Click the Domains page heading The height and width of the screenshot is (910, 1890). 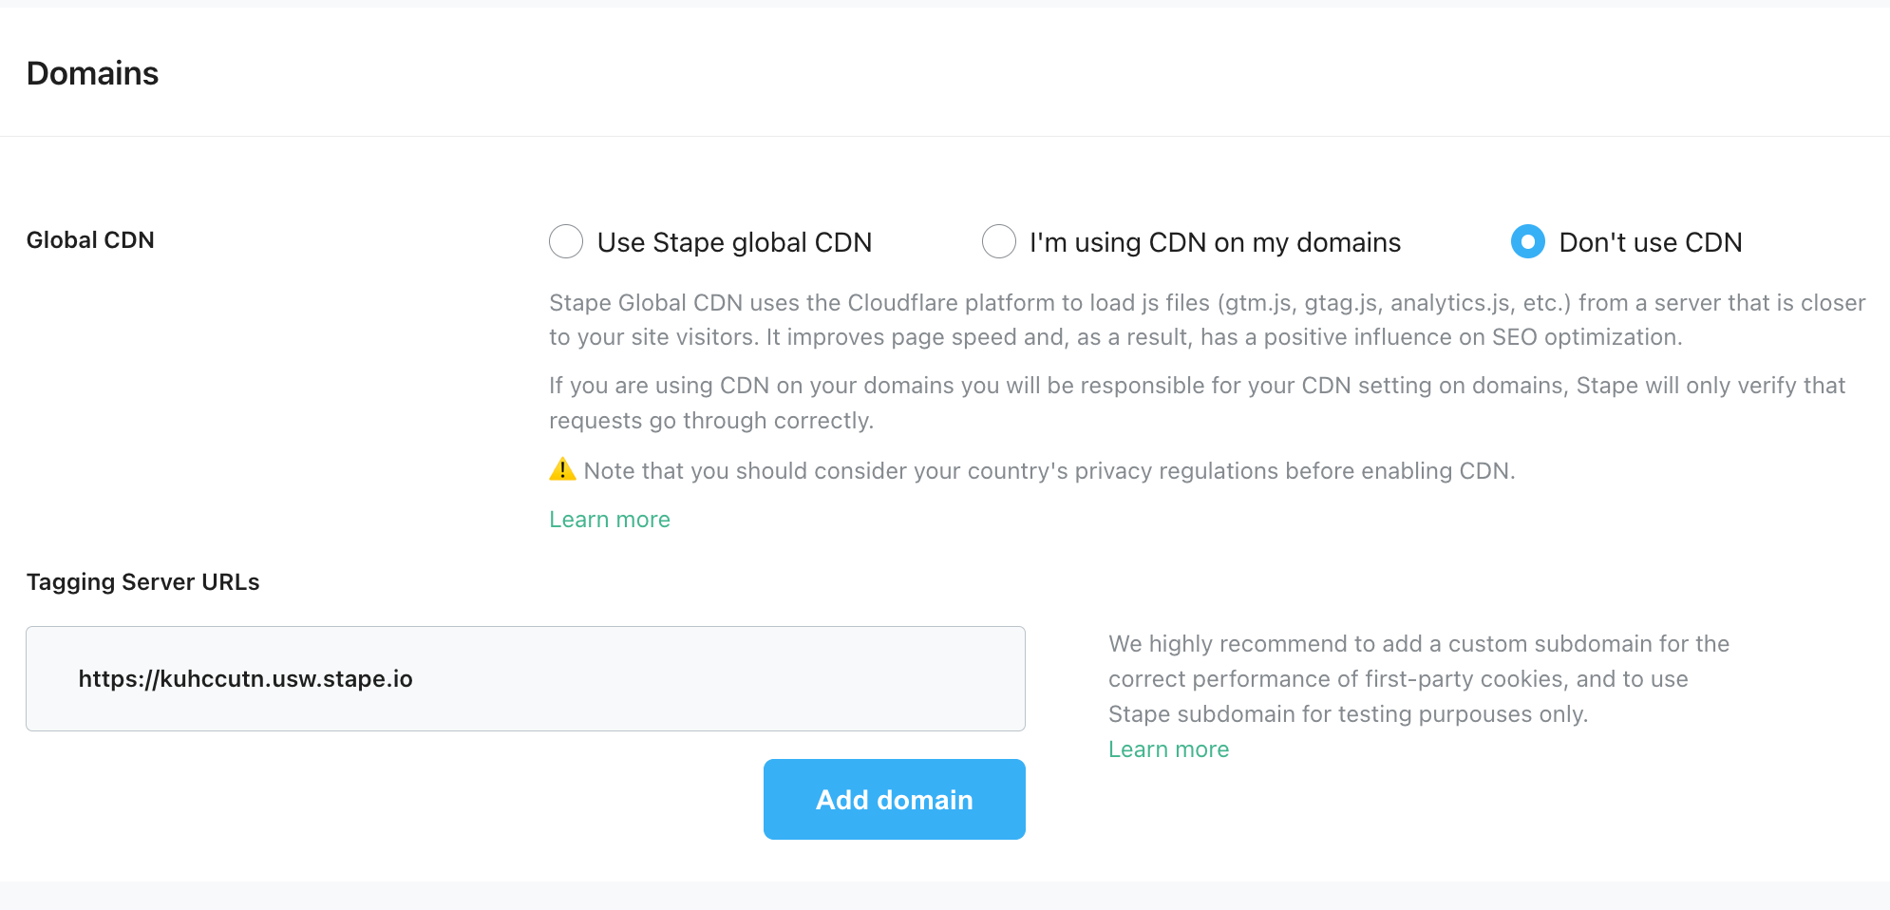pyautogui.click(x=92, y=72)
